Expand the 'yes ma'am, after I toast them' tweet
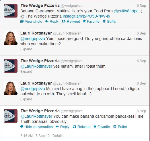The image size is (150, 141). pyautogui.click(x=26, y=72)
